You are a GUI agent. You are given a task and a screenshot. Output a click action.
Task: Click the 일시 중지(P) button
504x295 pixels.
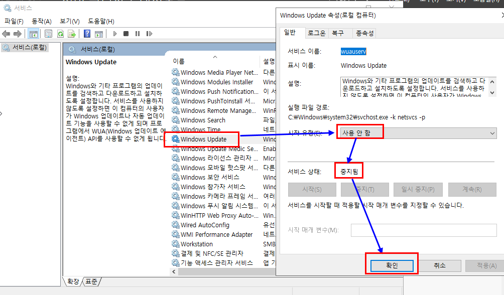pos(418,190)
